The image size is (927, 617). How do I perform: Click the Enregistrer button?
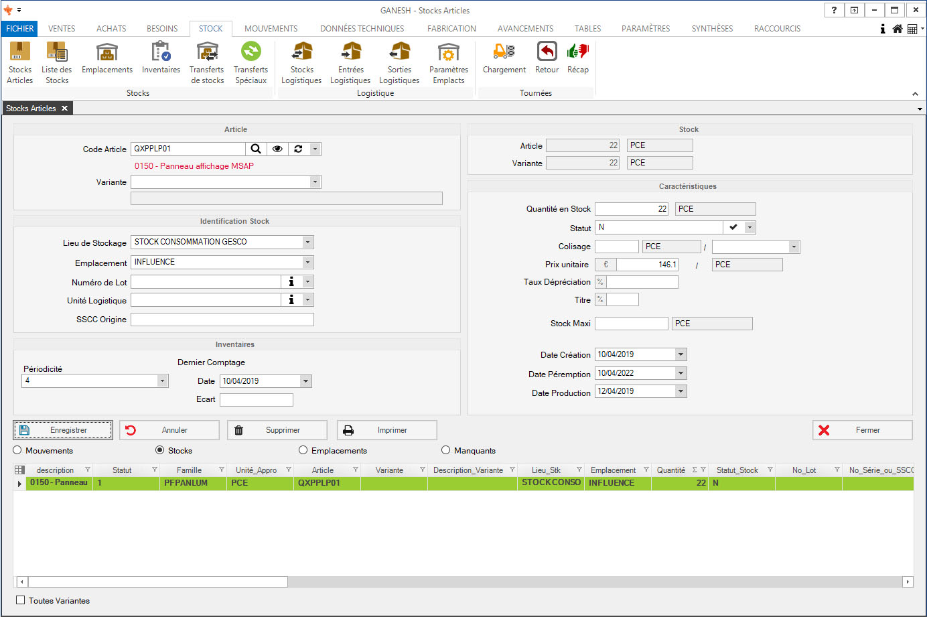[63, 430]
